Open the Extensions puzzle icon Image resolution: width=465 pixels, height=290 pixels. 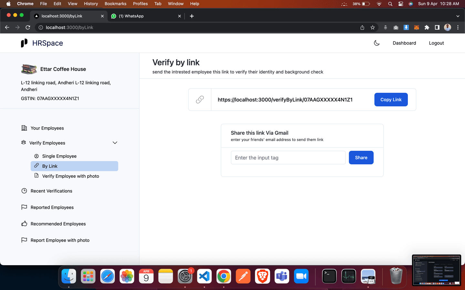coord(427,27)
